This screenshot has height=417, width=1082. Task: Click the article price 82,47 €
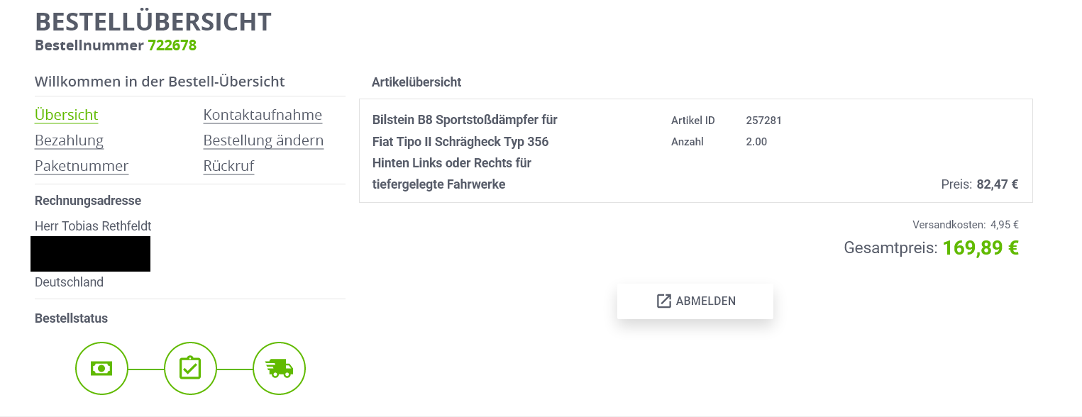[x=997, y=184]
